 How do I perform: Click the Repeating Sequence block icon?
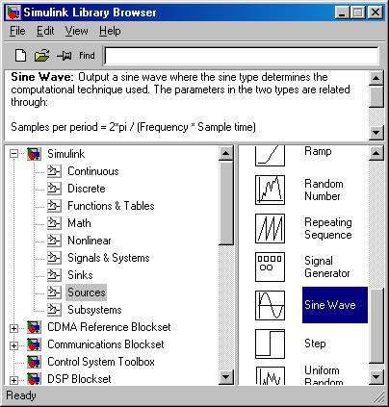point(270,228)
